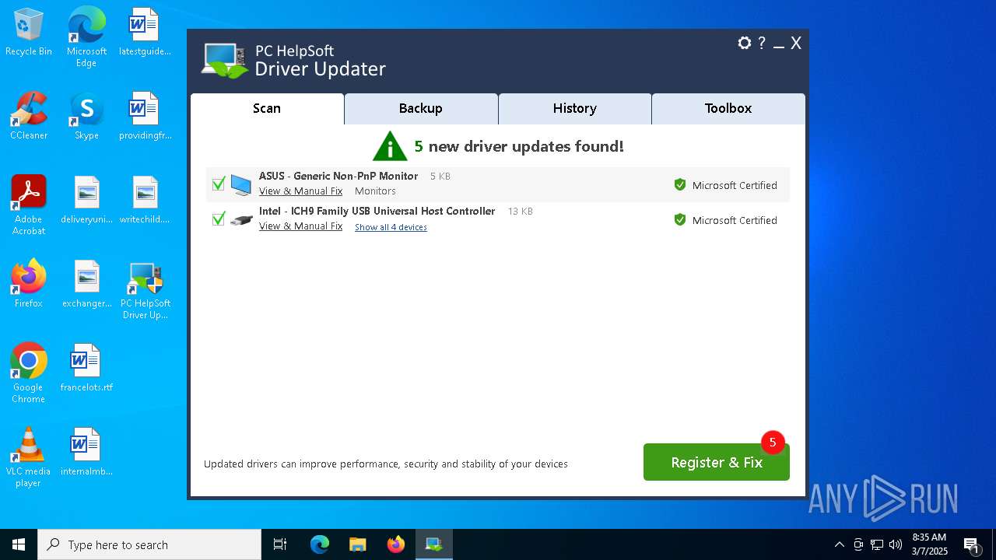996x560 pixels.
Task: Launch VLC media player shortcut
Action: (x=29, y=457)
